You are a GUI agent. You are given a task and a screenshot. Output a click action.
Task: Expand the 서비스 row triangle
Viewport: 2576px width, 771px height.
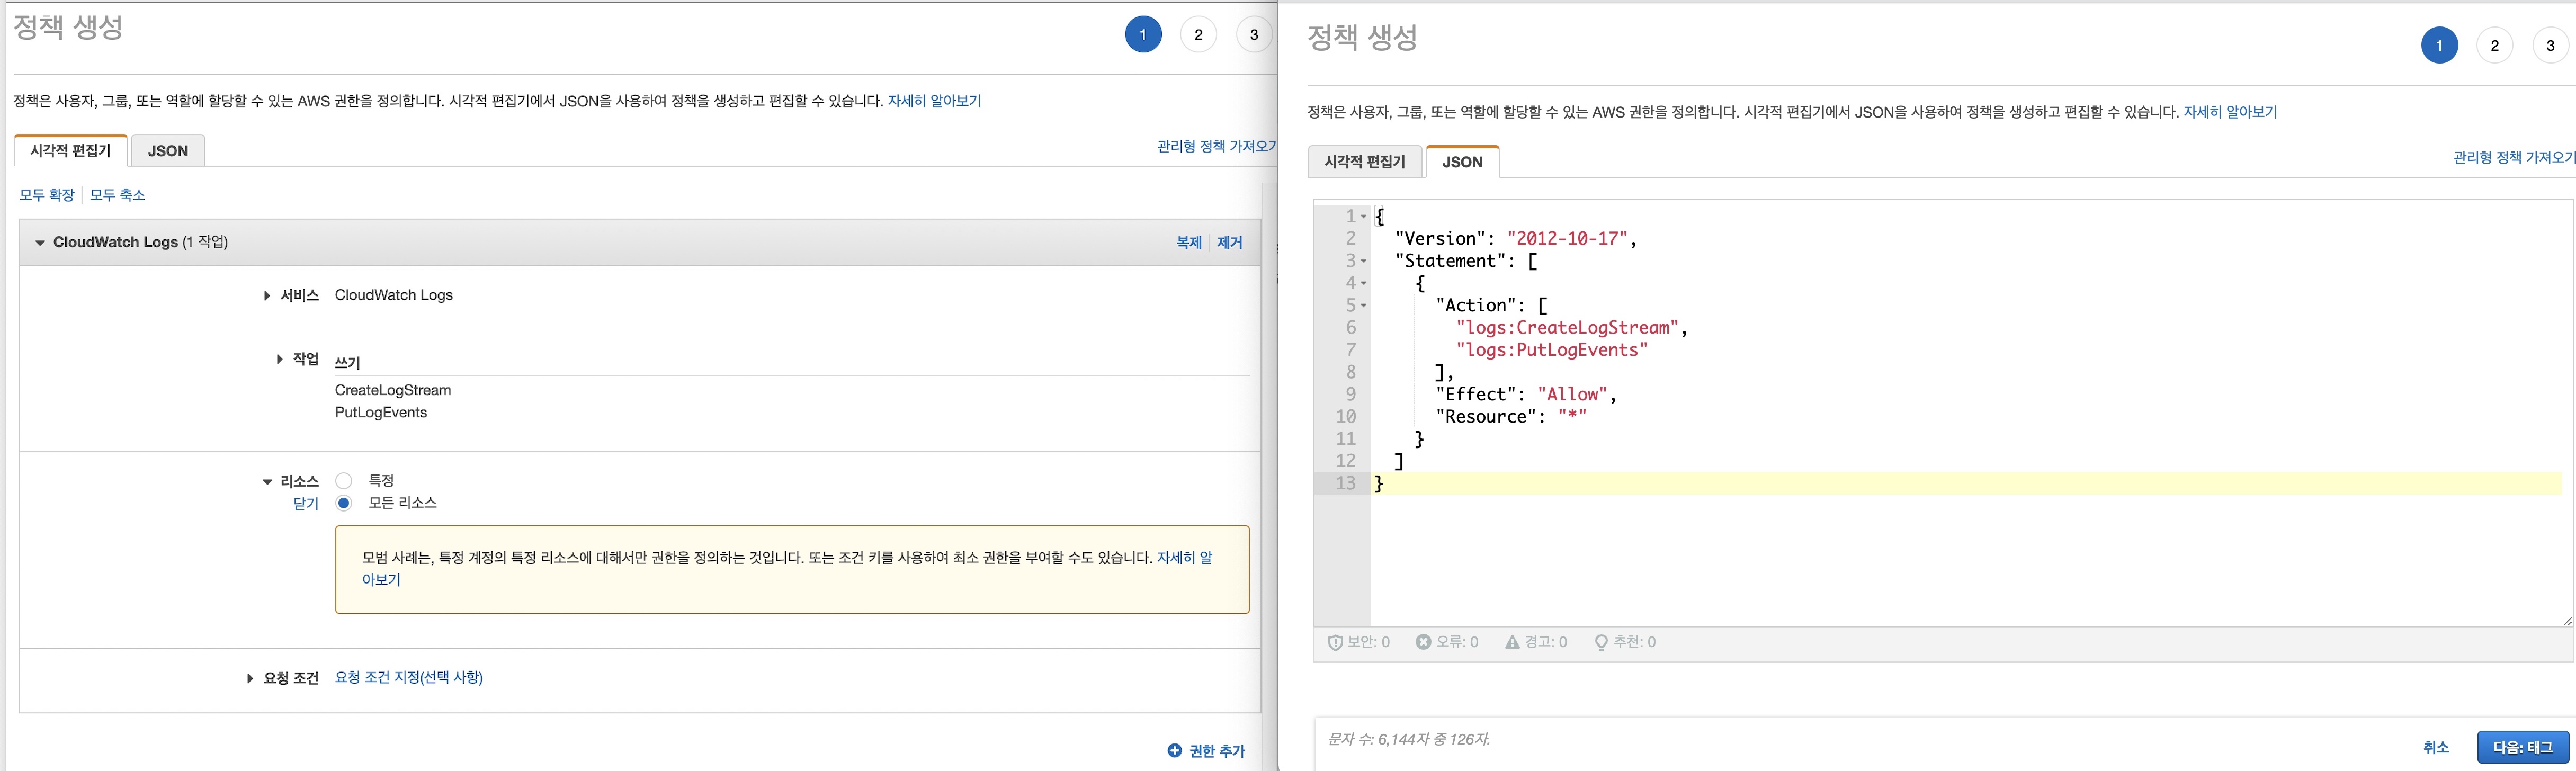click(x=267, y=296)
